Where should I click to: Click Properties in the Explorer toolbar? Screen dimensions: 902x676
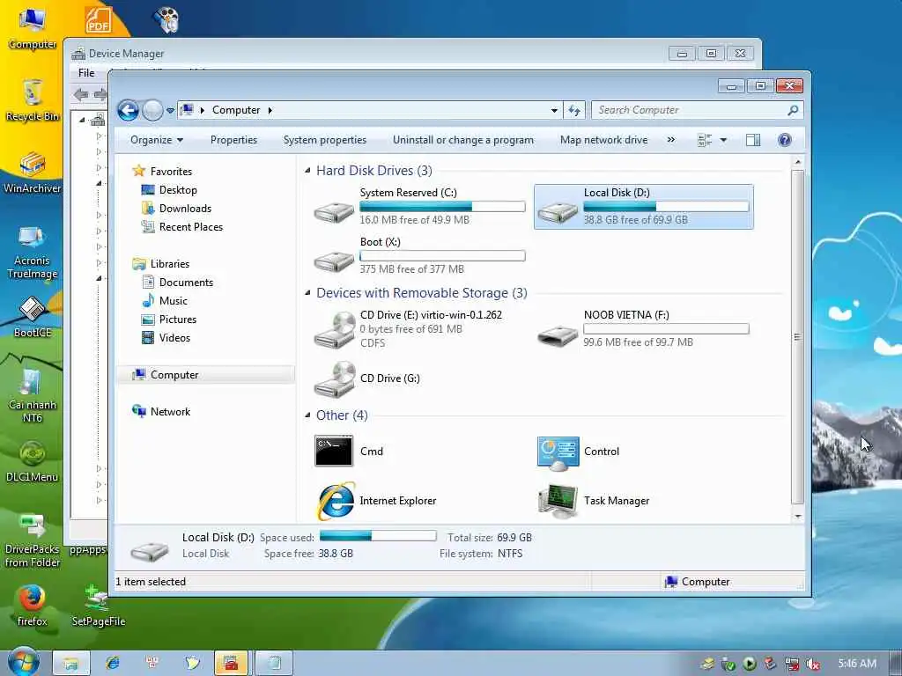233,140
